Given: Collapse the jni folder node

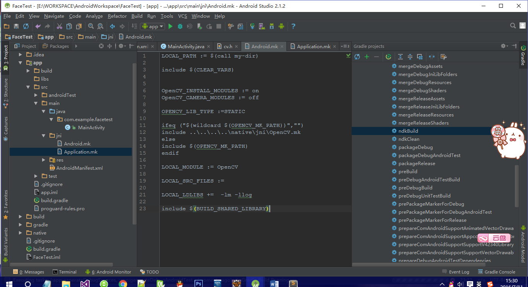Looking at the screenshot, I should (x=44, y=135).
